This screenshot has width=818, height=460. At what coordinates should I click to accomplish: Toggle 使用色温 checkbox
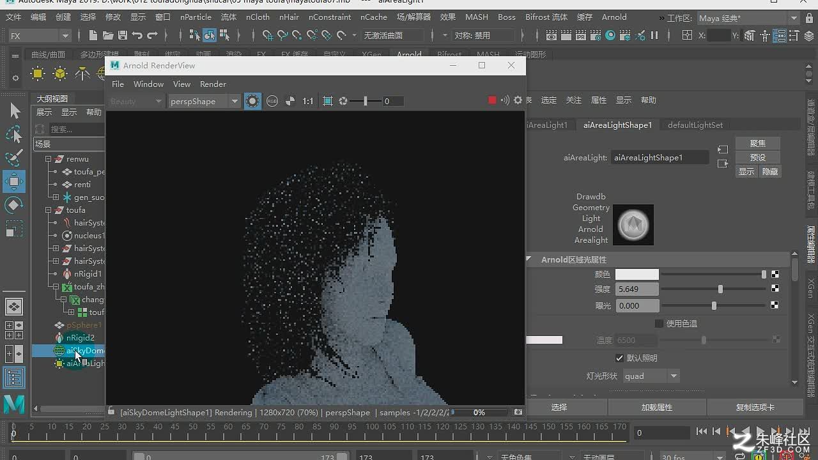(x=660, y=324)
